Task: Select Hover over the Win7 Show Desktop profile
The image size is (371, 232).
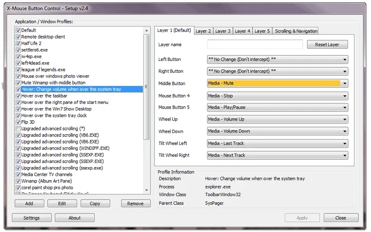Action: [56, 109]
